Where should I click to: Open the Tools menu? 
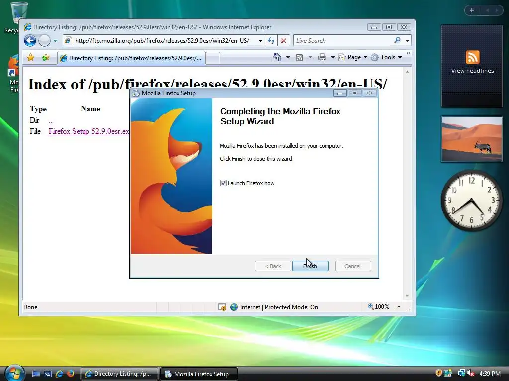(387, 57)
